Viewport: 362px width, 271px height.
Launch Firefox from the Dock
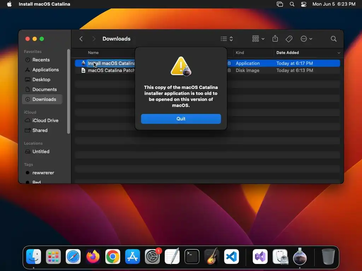point(93,257)
